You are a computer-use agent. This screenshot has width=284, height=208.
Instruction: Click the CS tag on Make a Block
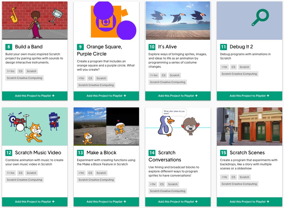90,173
